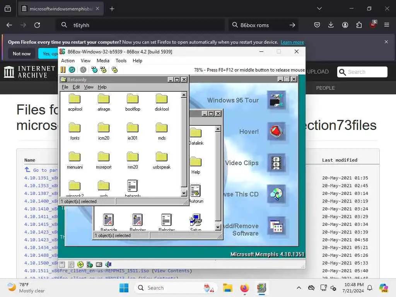Reload the page in Firefox
Image resolution: width=396 pixels, height=297 pixels.
pyautogui.click(x=37, y=25)
